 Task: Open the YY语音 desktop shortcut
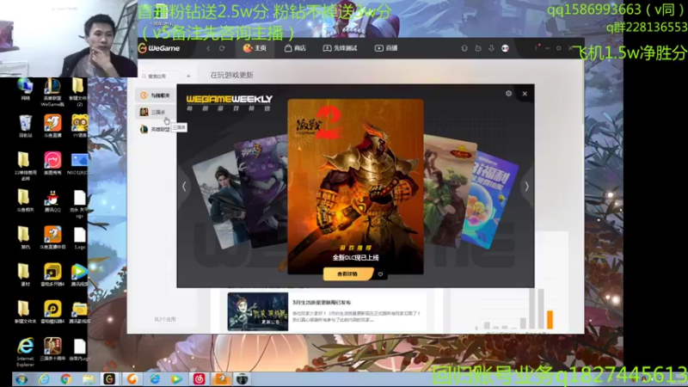coord(79,126)
